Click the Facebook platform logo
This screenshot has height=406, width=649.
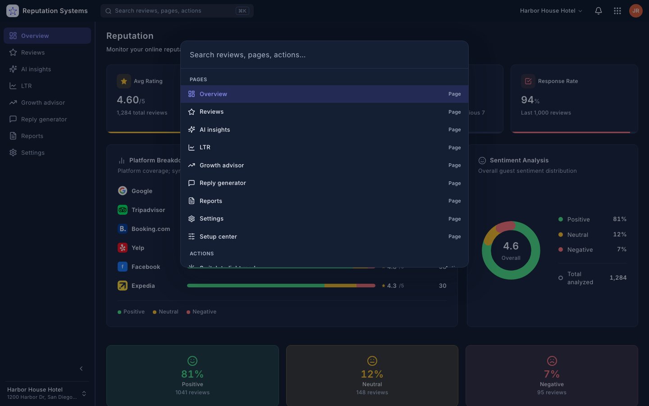tap(123, 267)
